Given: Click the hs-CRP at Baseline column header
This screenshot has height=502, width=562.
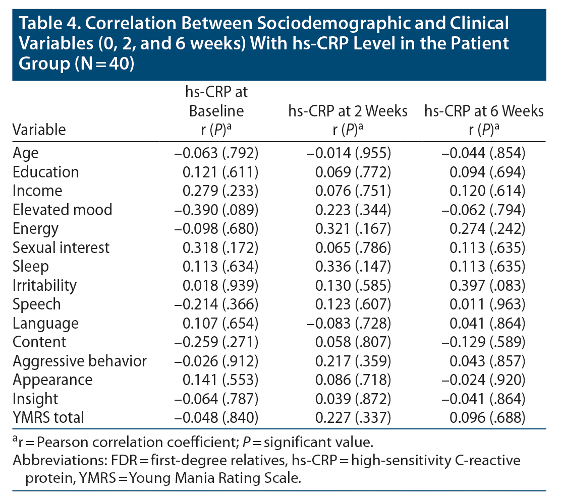Looking at the screenshot, I should (x=215, y=111).
